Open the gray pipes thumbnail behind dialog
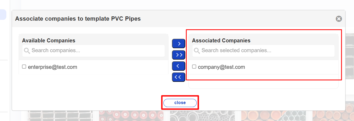Viewport: 354px width, 121px height. [x=203, y=116]
